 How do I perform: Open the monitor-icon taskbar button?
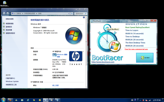coord(57,100)
